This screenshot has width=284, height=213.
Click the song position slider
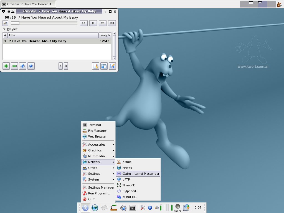44,23
